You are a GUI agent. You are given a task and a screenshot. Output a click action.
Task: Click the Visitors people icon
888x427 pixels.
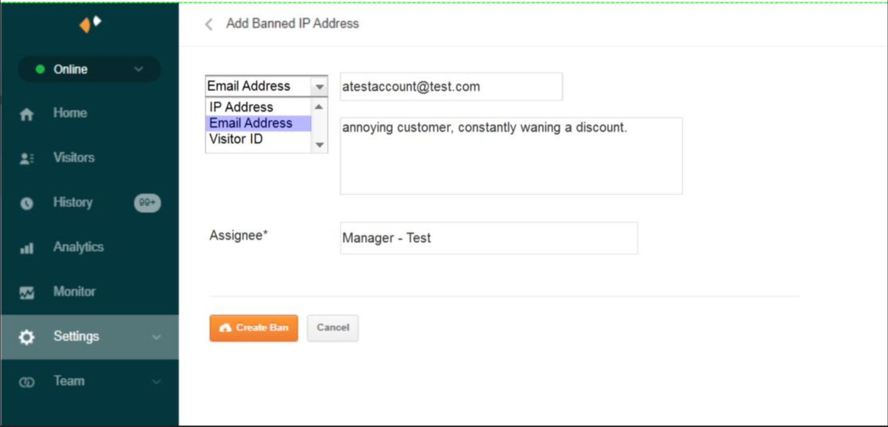27,158
